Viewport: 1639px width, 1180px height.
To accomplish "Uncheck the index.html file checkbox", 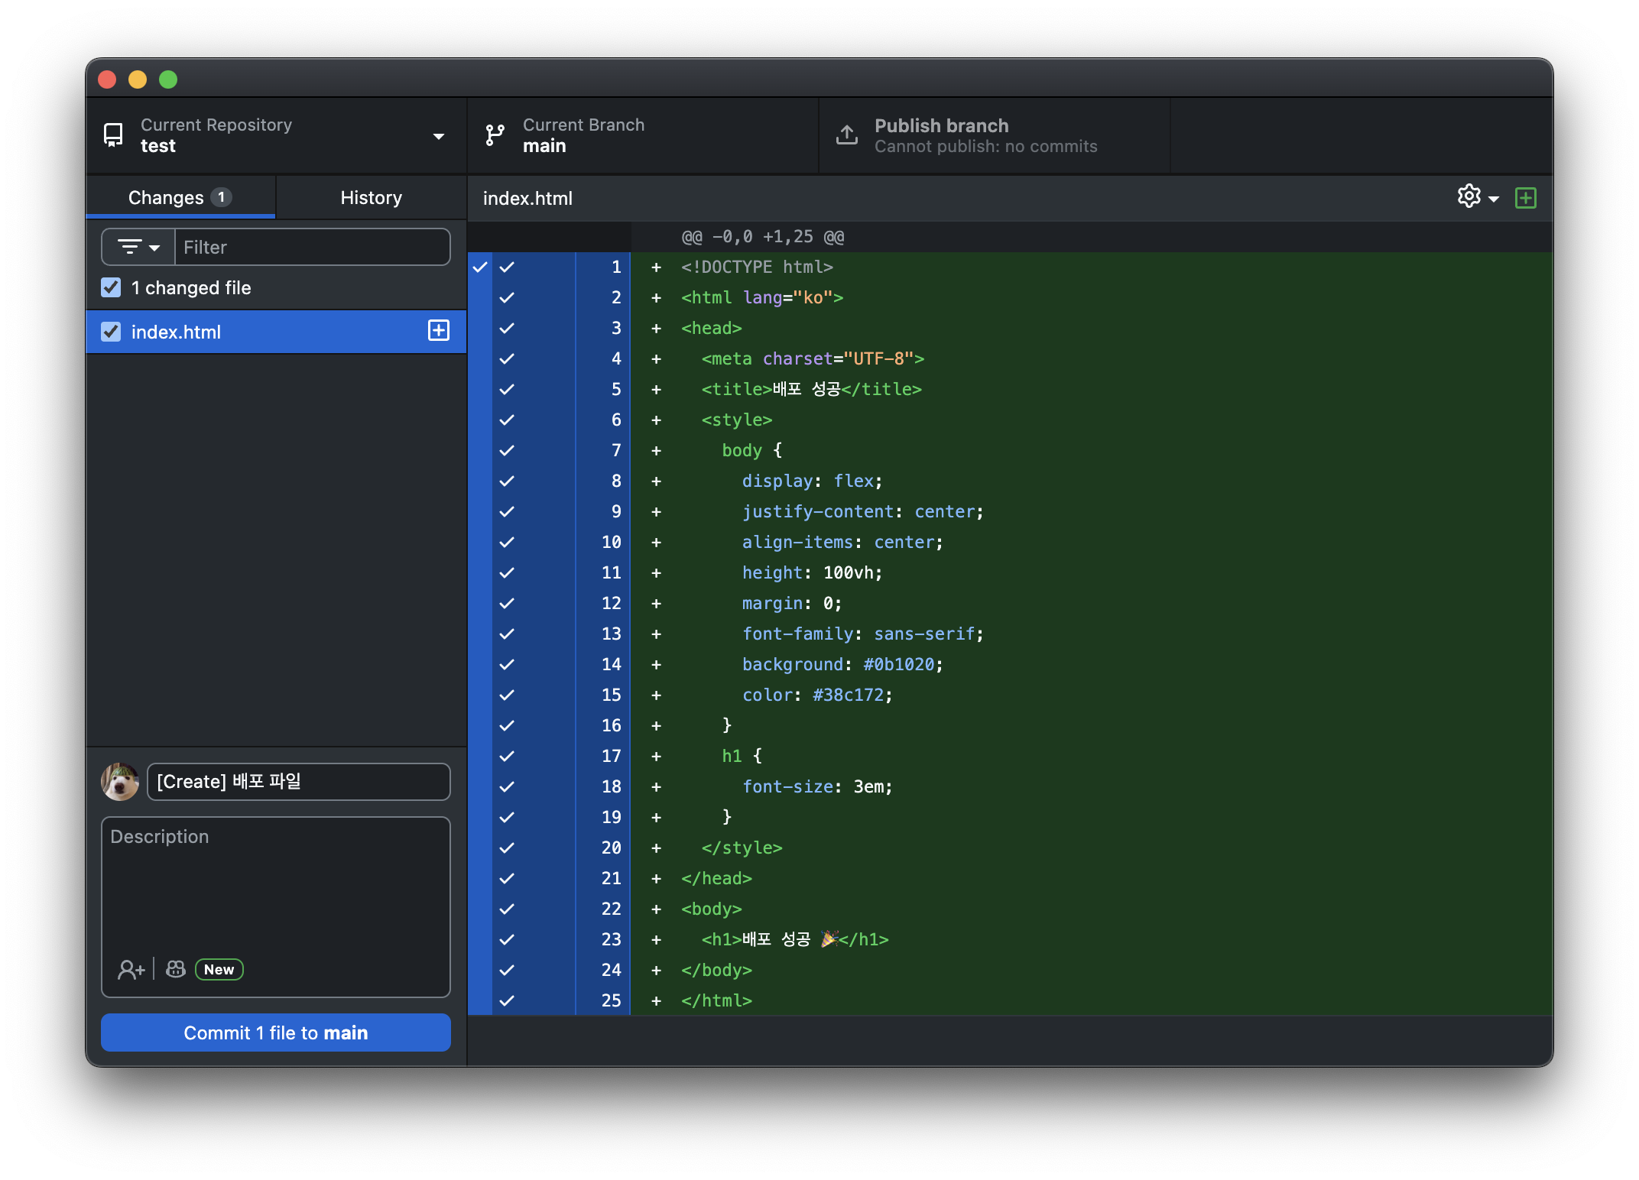I will 111,332.
